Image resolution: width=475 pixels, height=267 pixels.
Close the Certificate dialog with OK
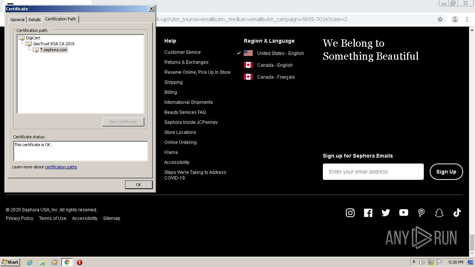point(138,185)
